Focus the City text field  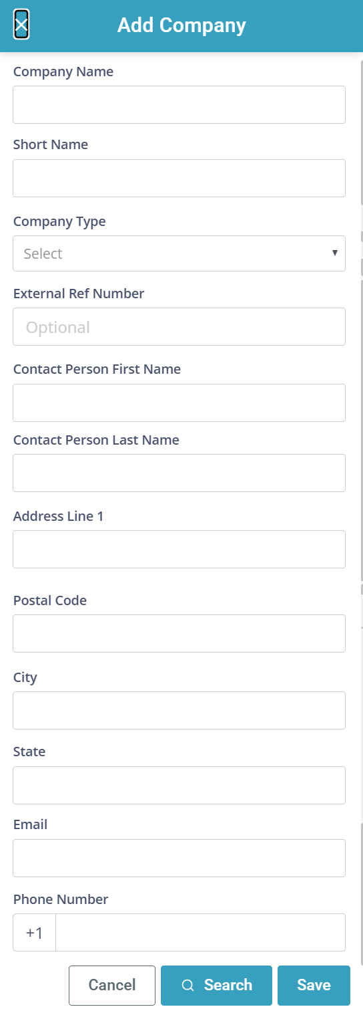tap(179, 710)
